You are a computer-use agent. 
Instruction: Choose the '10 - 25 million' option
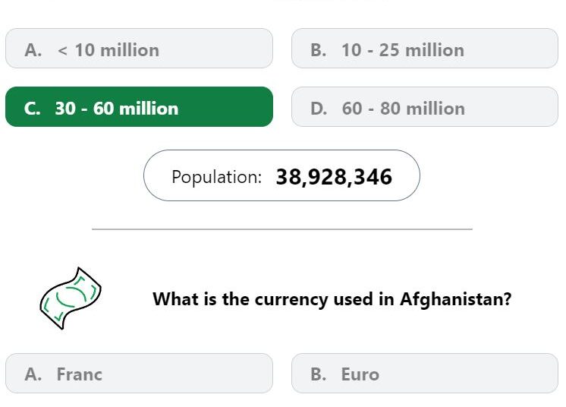[425, 49]
